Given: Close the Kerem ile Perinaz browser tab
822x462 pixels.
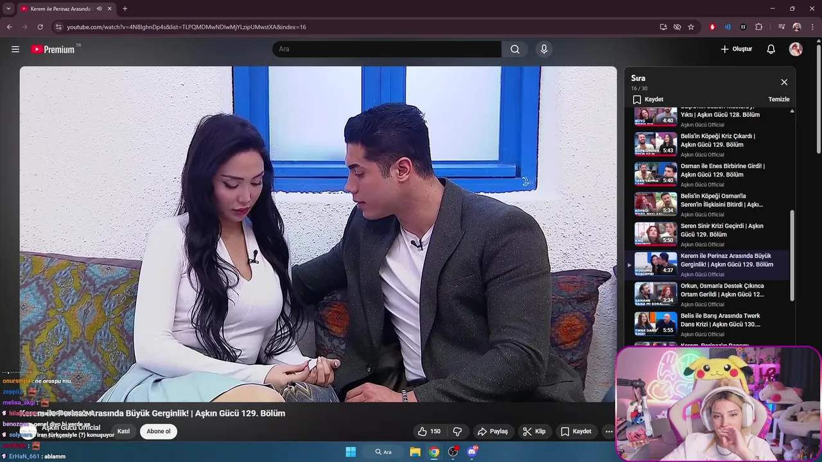Looking at the screenshot, I should point(109,8).
